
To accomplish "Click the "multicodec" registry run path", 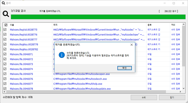I will pos(98,30).
